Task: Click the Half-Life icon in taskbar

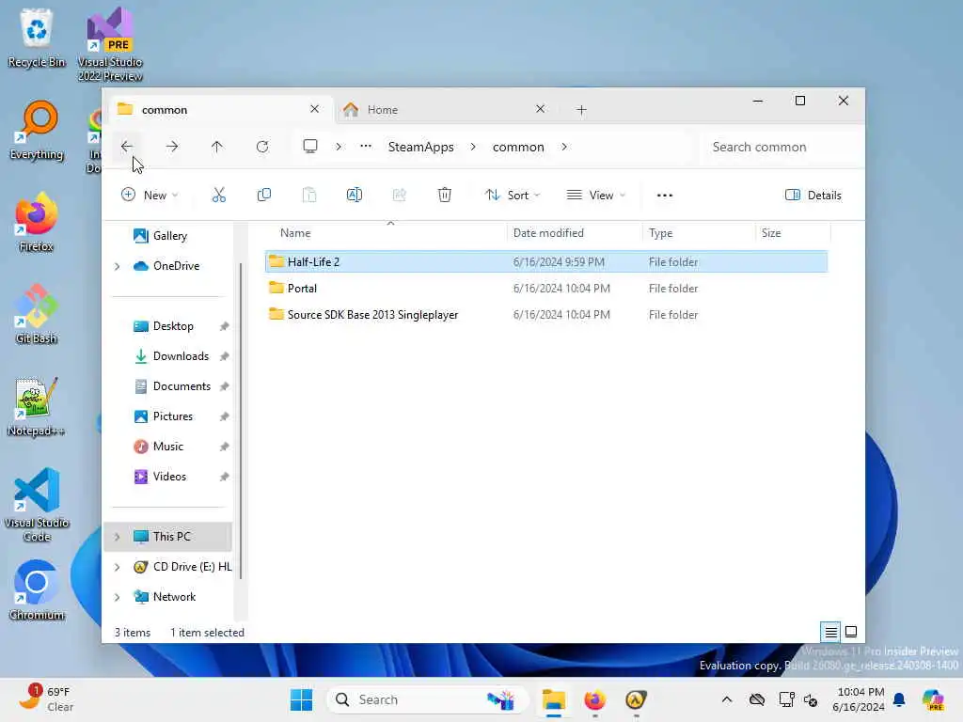Action: pyautogui.click(x=636, y=699)
